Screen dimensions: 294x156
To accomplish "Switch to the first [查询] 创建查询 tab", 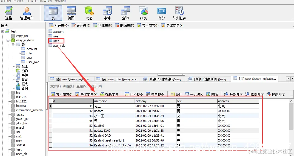I will click(x=164, y=79).
